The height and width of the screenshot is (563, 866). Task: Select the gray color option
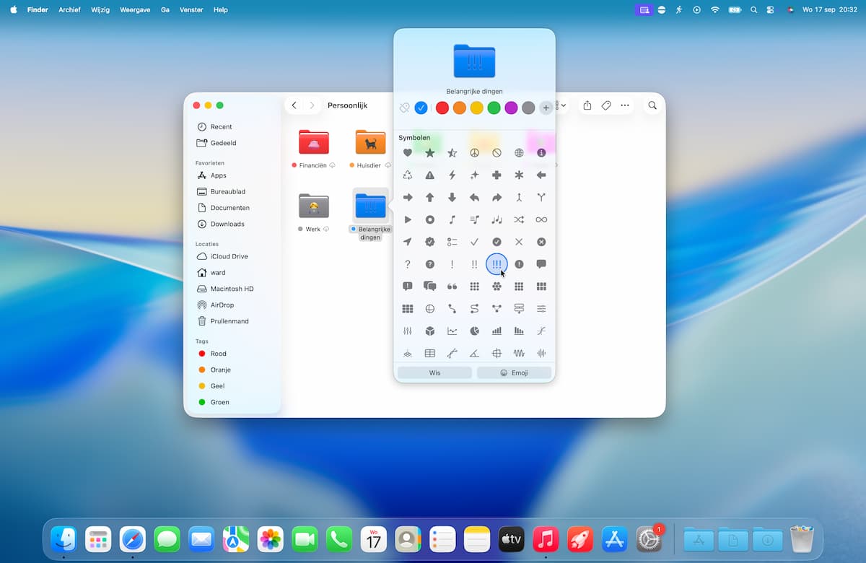(528, 108)
